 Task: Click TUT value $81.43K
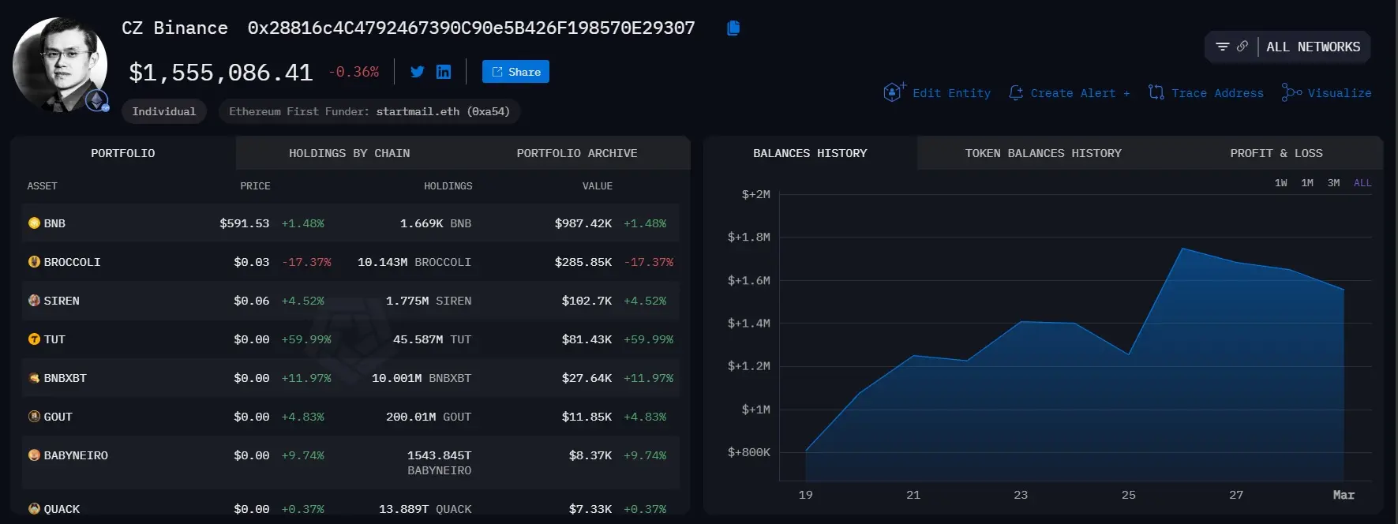(x=587, y=339)
